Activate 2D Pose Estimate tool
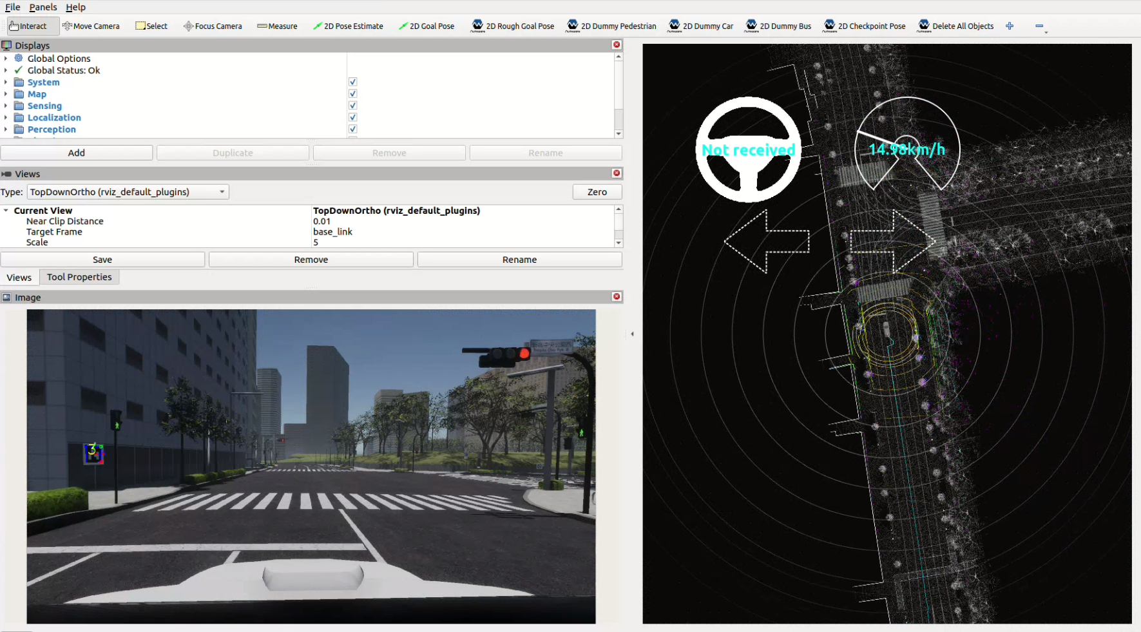Image resolution: width=1141 pixels, height=632 pixels. 349,26
